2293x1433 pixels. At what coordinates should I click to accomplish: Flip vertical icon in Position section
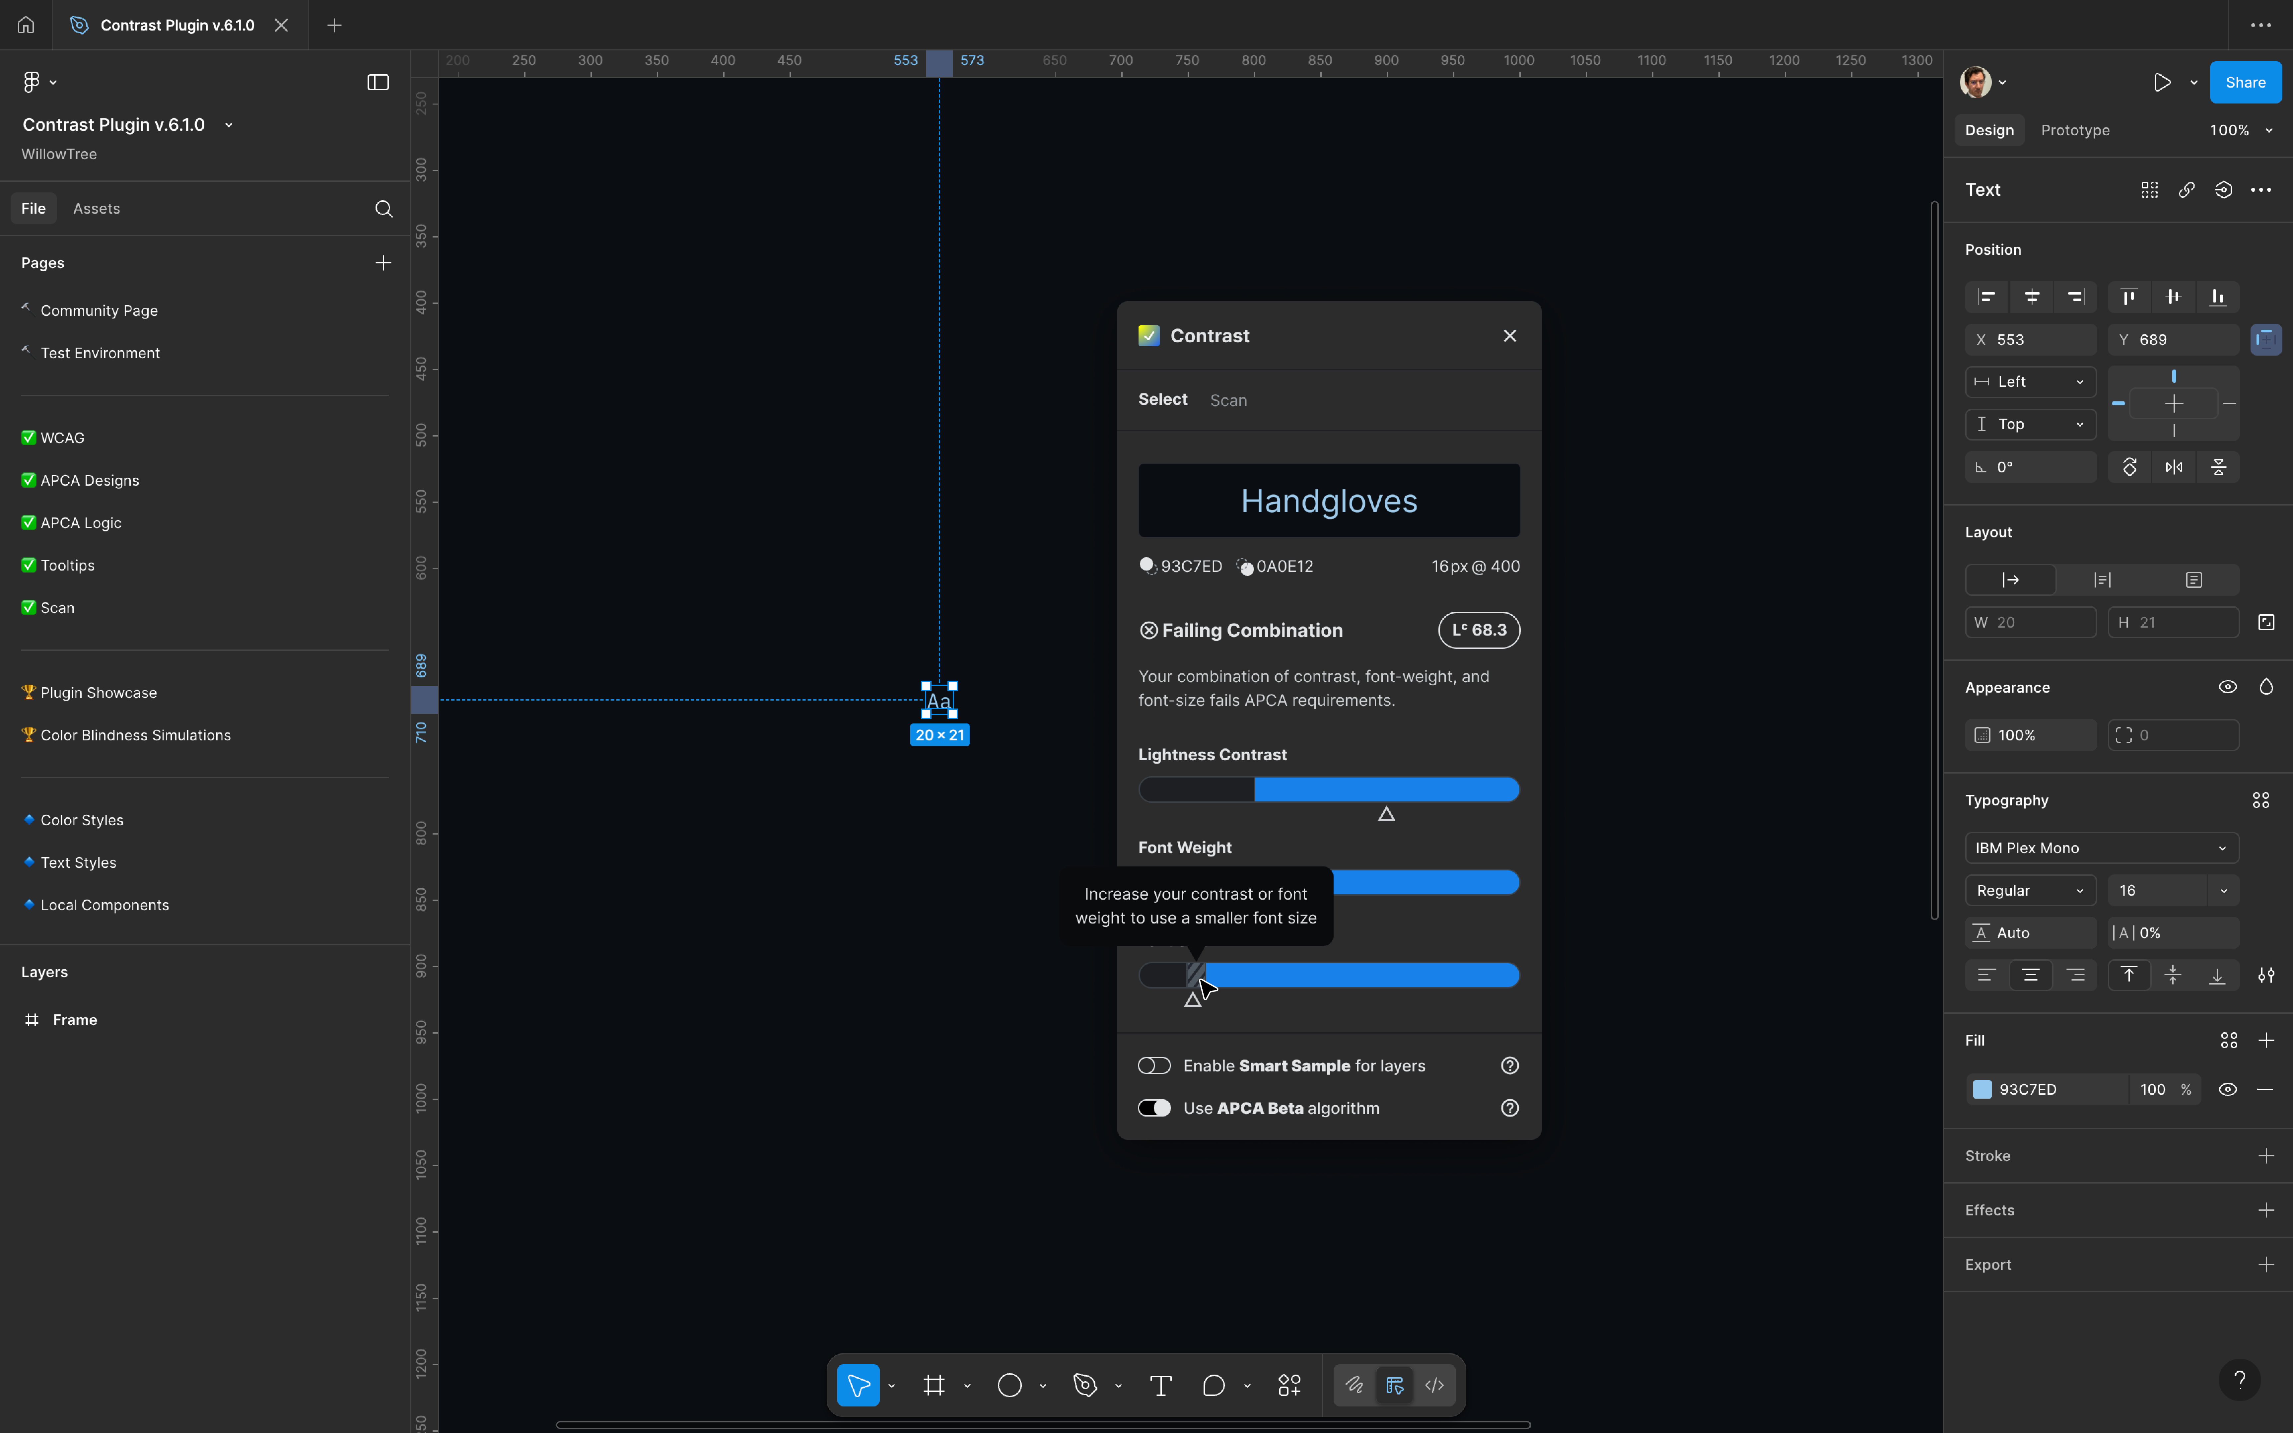click(2218, 467)
